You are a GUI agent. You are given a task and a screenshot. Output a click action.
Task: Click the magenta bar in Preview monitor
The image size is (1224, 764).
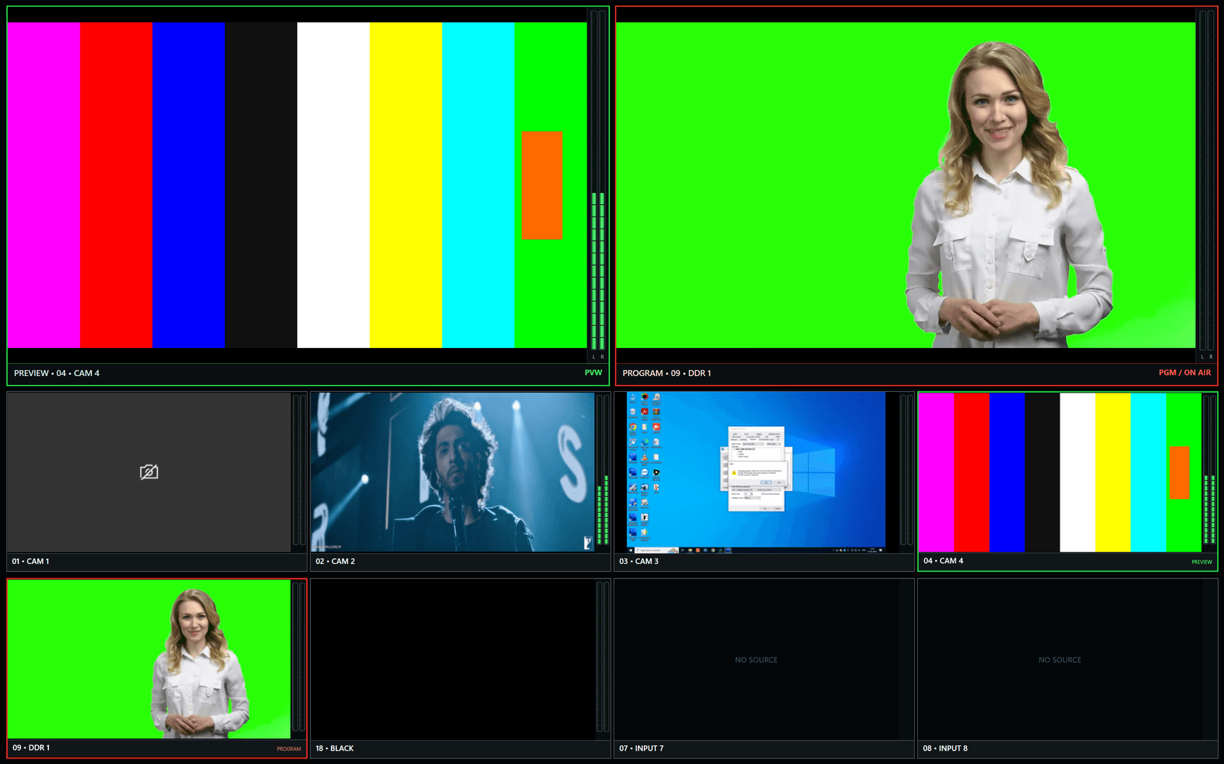point(44,185)
